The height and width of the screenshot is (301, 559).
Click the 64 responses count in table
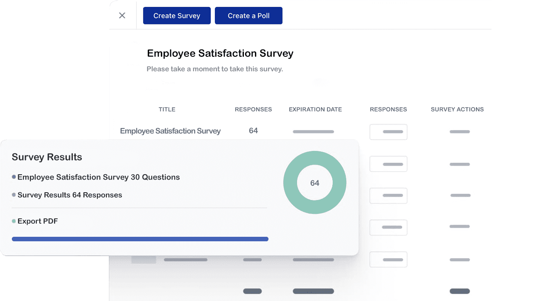[x=253, y=130]
